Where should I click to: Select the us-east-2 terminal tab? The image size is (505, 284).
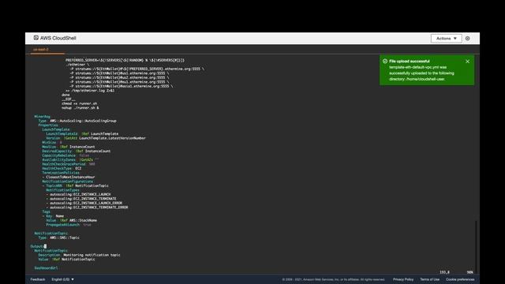pos(41,50)
